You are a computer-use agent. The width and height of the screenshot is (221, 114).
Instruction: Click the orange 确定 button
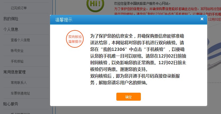point(128,97)
